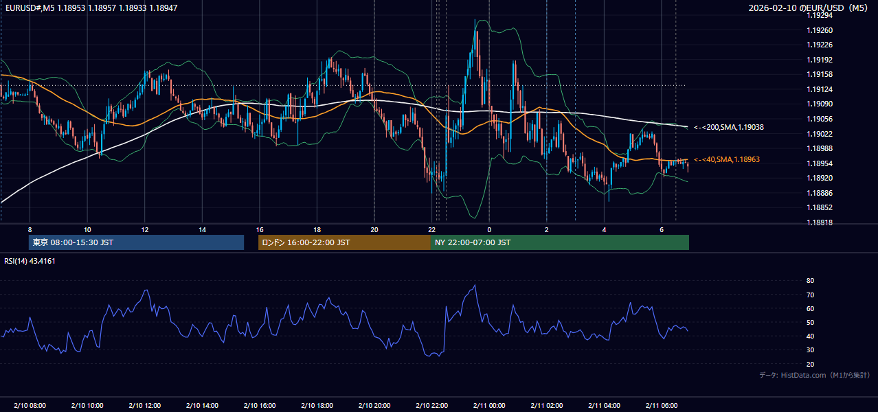878x412 pixels.
Task: Click the 2/10 18:00 date label
Action: [x=317, y=405]
